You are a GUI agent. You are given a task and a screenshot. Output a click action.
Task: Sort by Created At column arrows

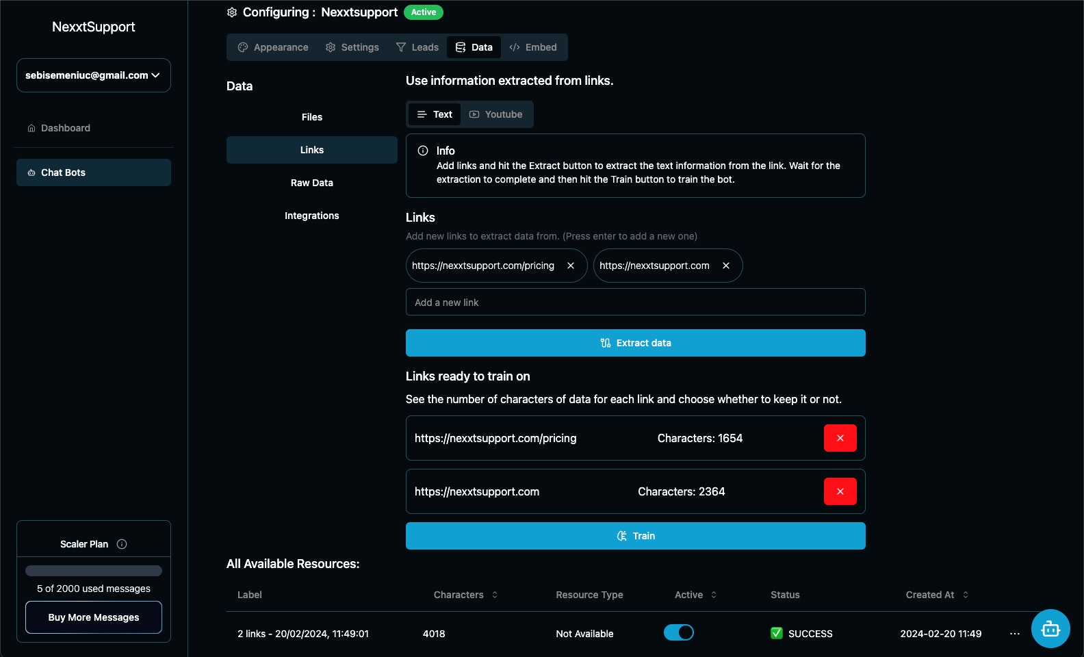(x=966, y=595)
